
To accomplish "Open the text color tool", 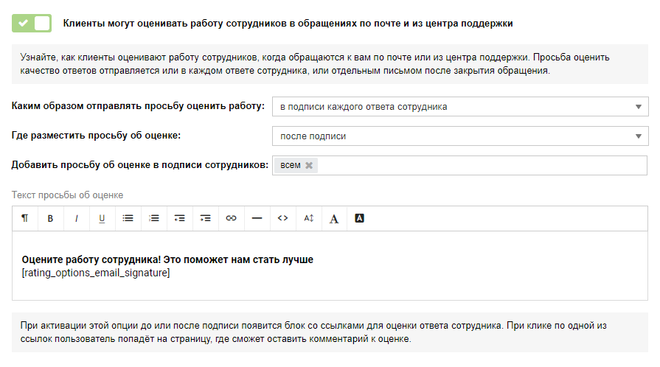I will coord(334,218).
